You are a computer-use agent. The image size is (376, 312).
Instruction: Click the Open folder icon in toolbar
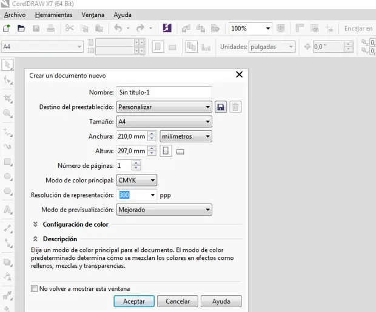coord(21,28)
